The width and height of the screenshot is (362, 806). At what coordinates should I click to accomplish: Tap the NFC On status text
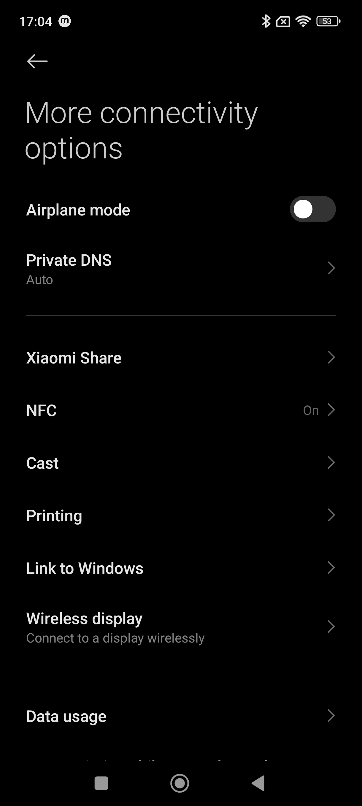pyautogui.click(x=311, y=410)
